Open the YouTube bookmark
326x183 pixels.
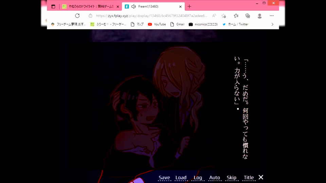pyautogui.click(x=157, y=24)
